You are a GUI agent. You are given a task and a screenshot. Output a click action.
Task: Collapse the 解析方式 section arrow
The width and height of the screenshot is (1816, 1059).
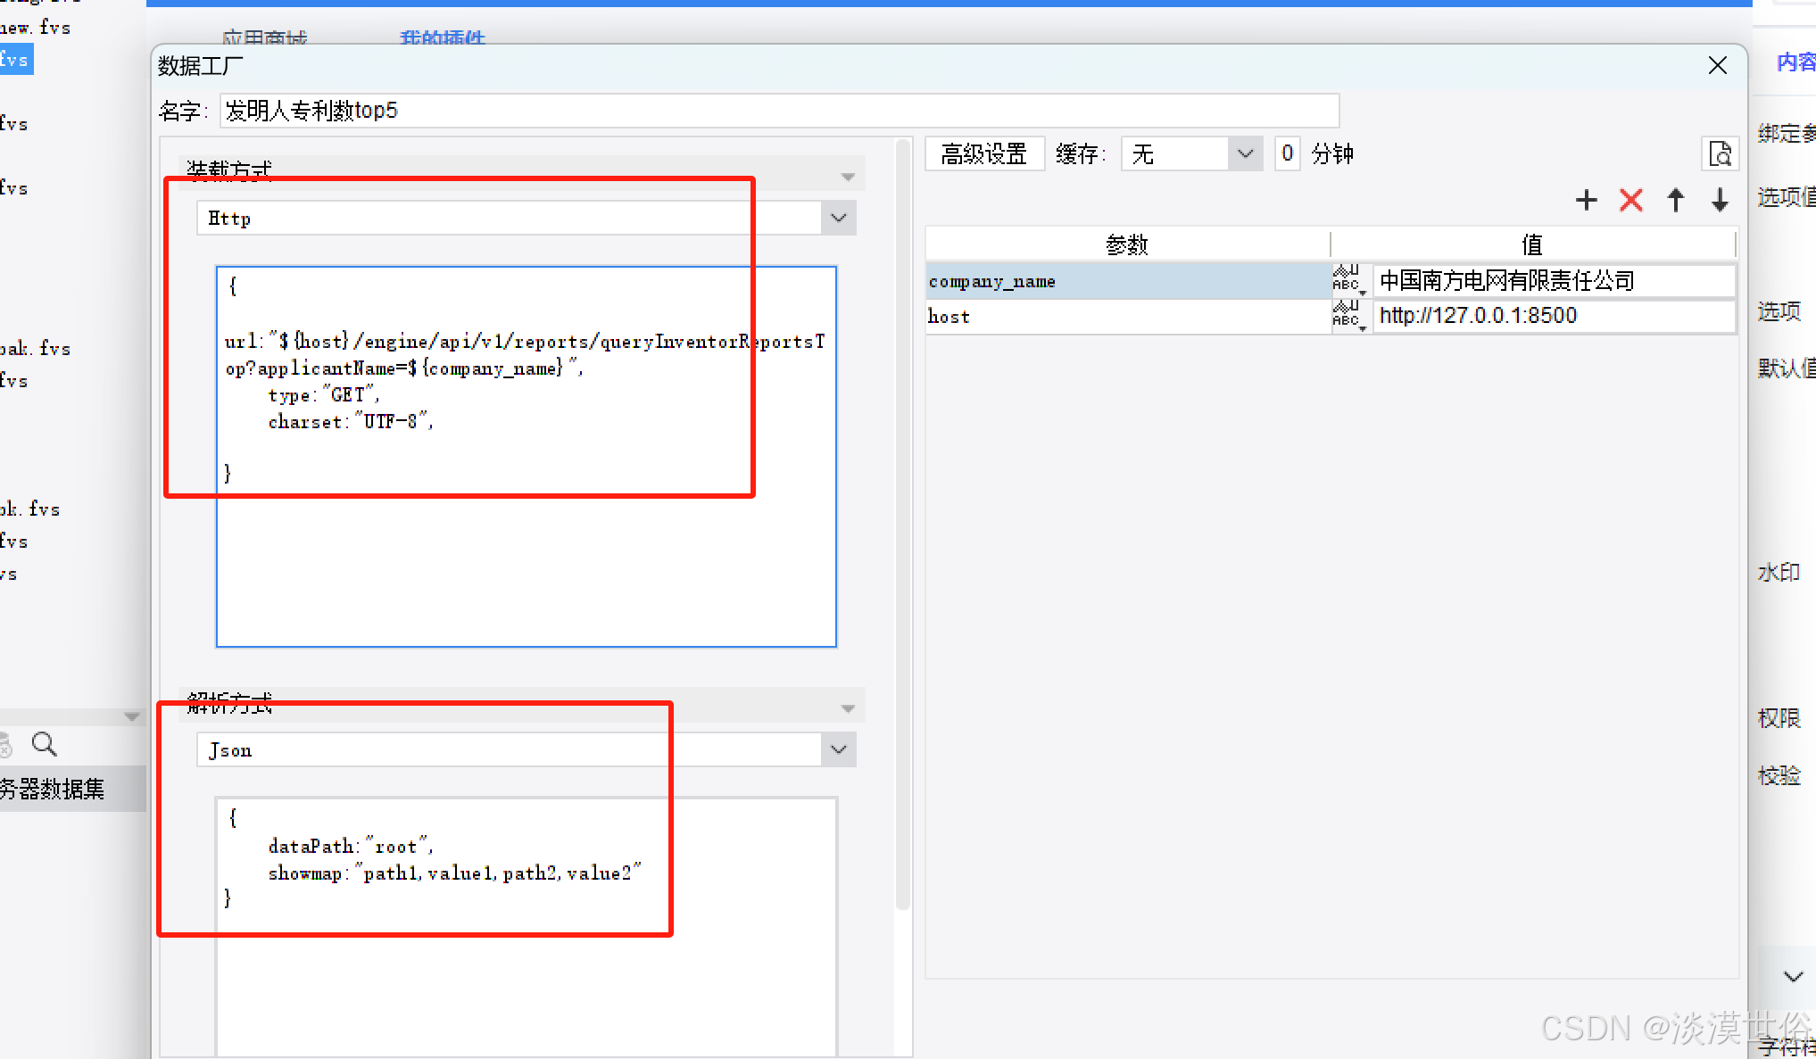pyautogui.click(x=848, y=708)
